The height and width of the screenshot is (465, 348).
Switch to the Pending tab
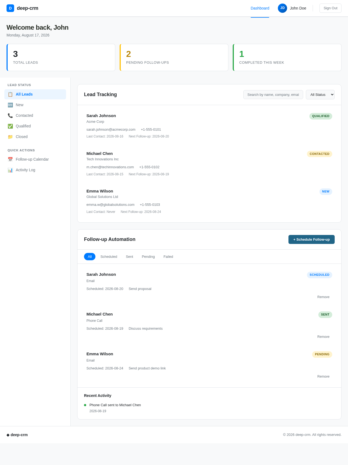pyautogui.click(x=148, y=256)
